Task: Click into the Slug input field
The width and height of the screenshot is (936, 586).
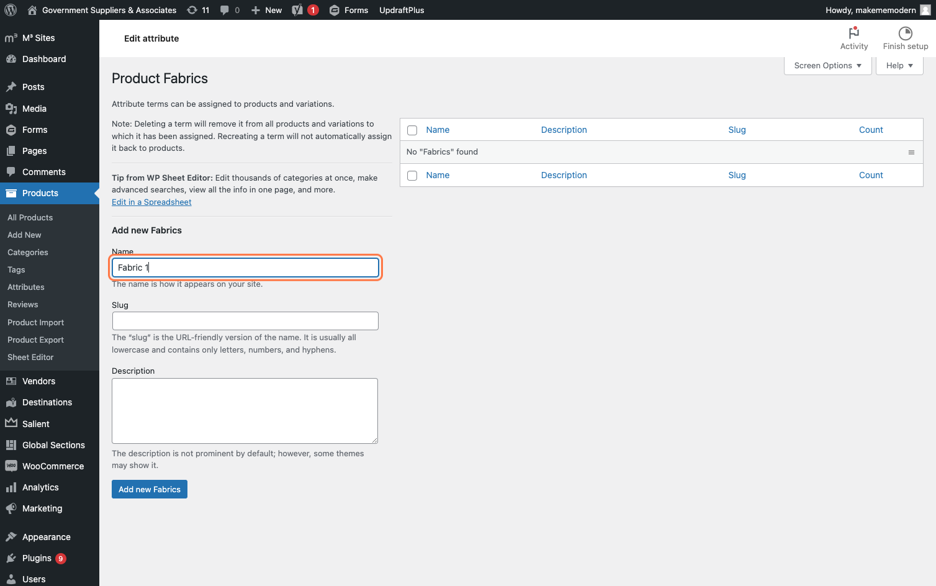Action: pos(245,321)
